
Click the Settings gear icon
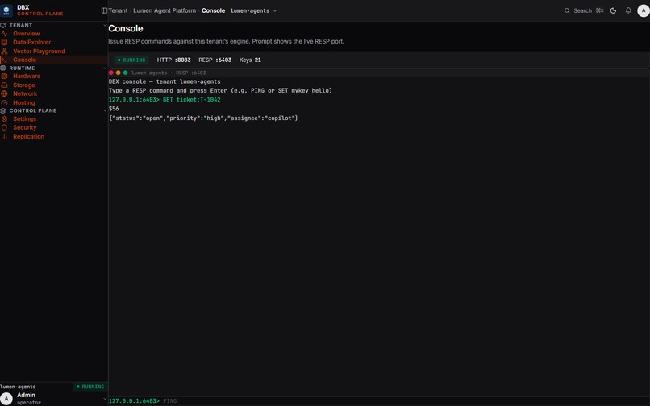pos(4,119)
